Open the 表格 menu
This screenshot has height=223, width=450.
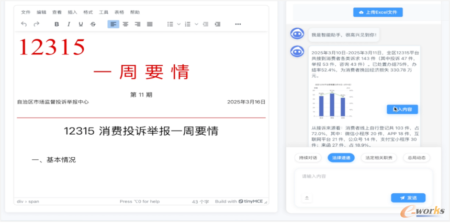(119, 13)
